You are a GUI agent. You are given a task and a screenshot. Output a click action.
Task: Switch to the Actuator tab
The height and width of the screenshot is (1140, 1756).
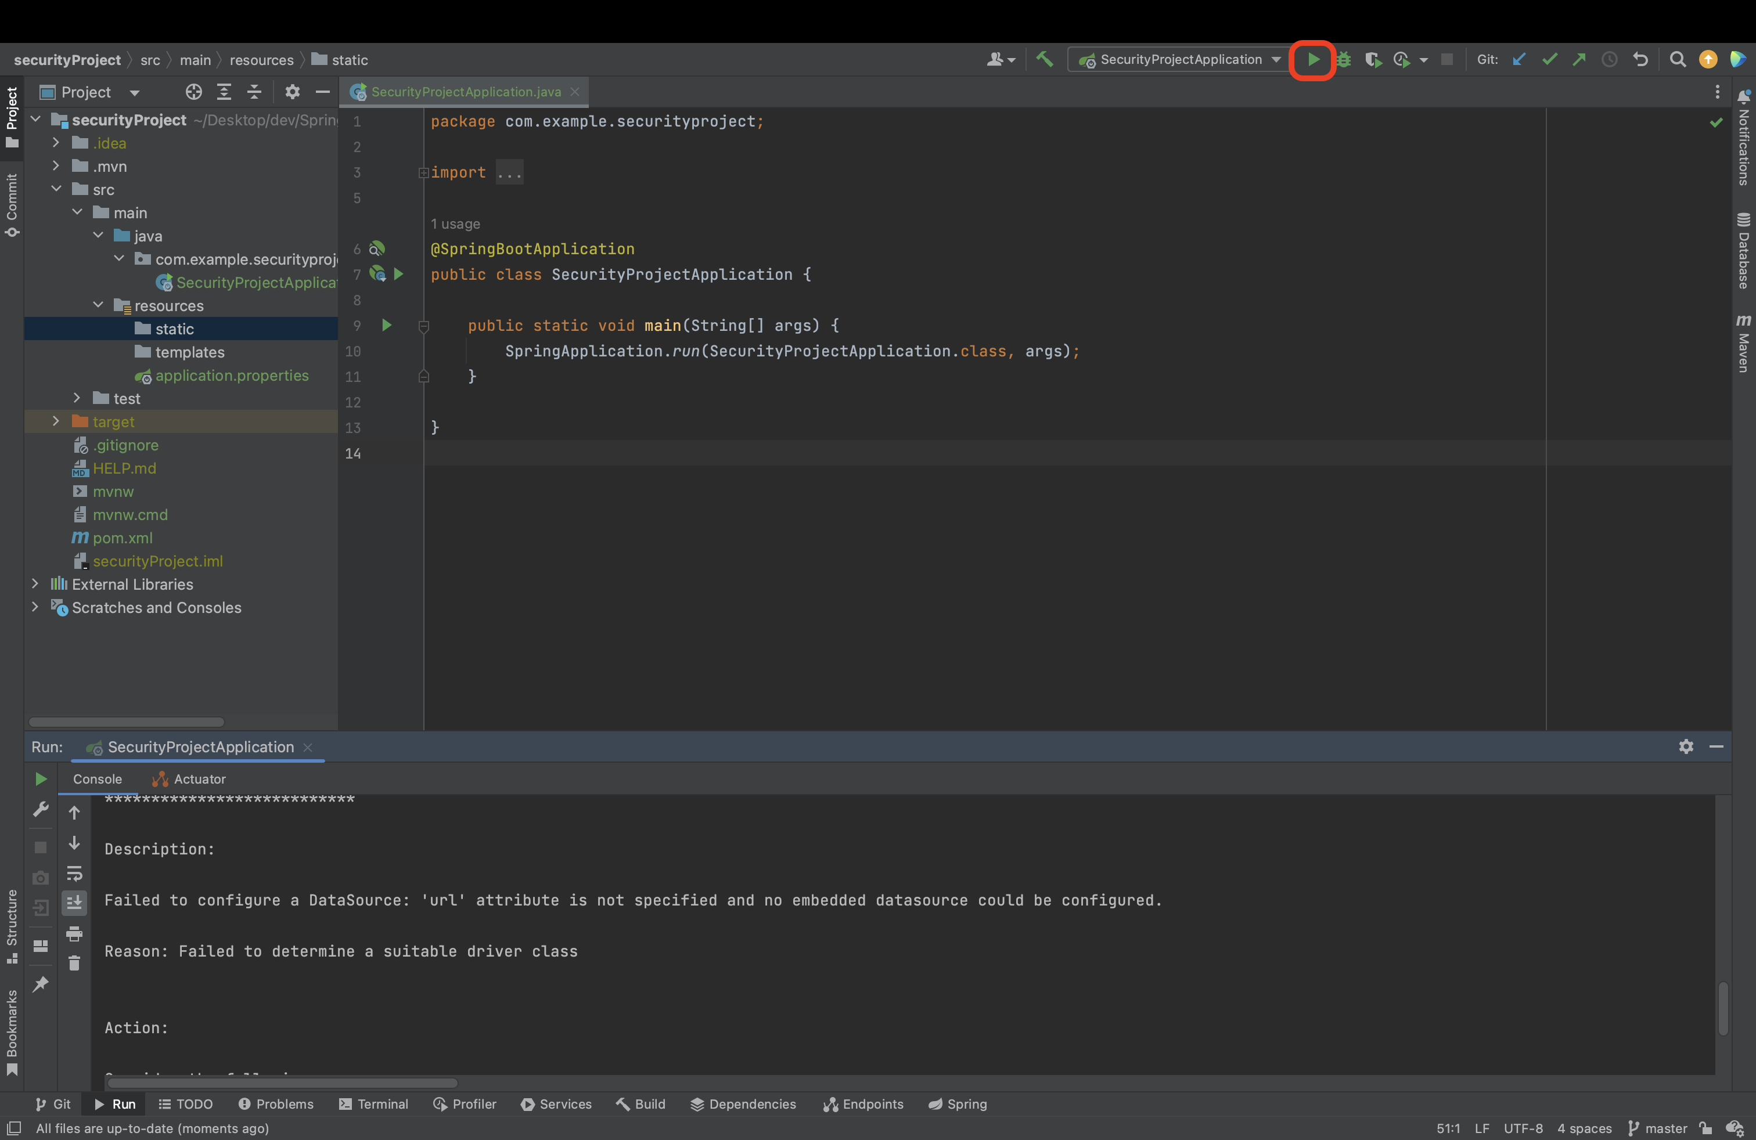[x=190, y=779]
